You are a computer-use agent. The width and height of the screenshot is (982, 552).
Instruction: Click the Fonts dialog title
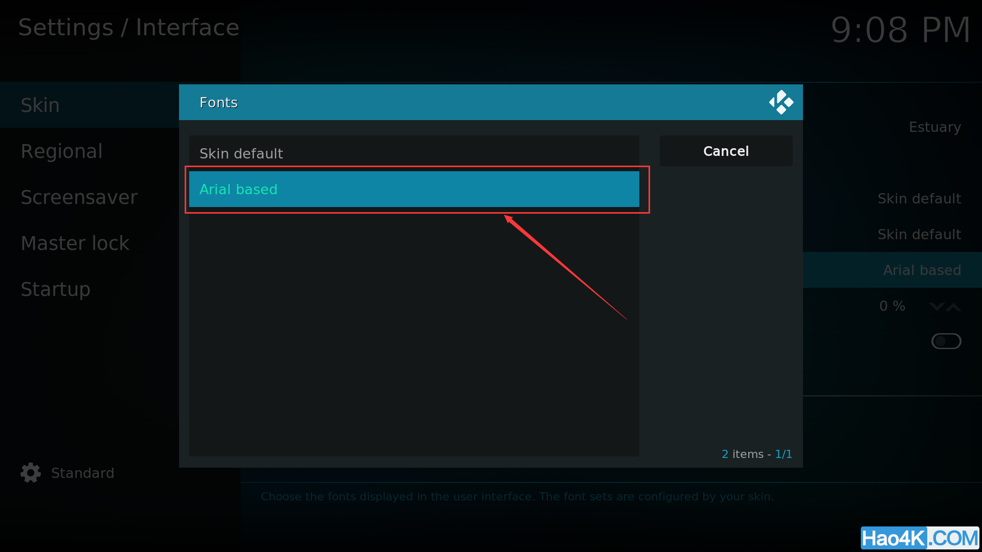218,102
